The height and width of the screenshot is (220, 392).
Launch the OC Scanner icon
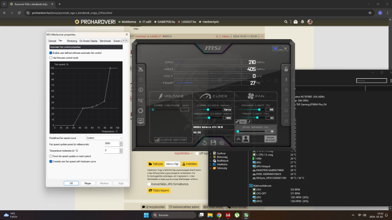(141, 100)
